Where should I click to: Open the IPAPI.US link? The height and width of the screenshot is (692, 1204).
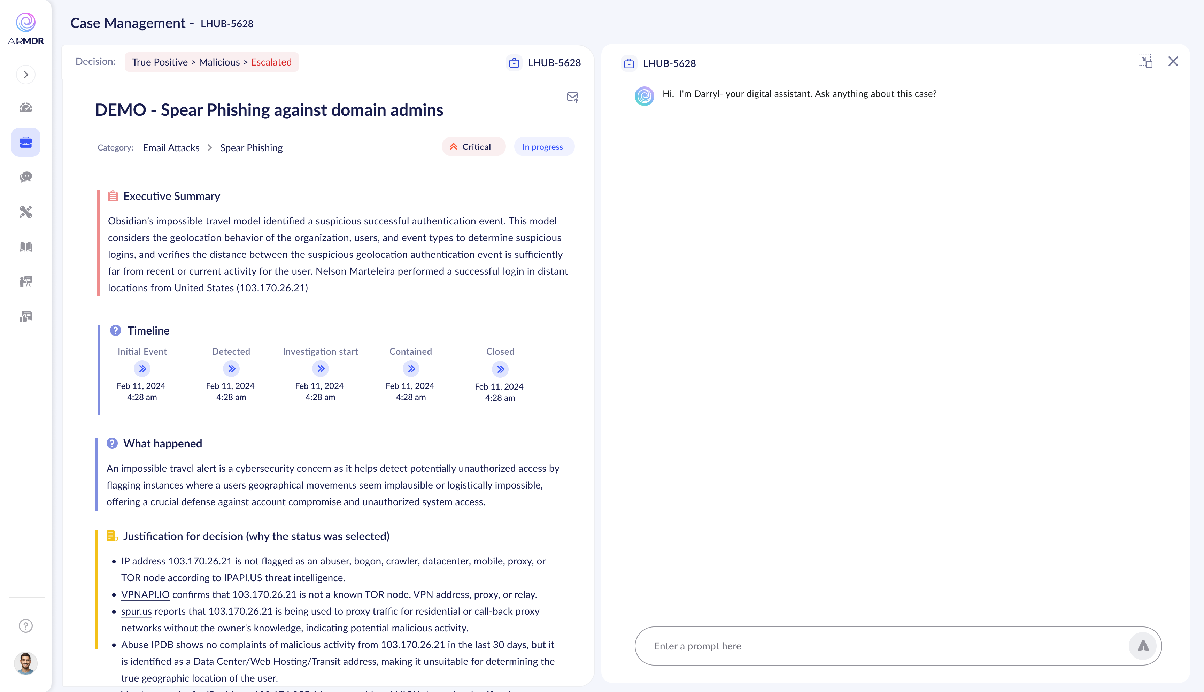243,578
